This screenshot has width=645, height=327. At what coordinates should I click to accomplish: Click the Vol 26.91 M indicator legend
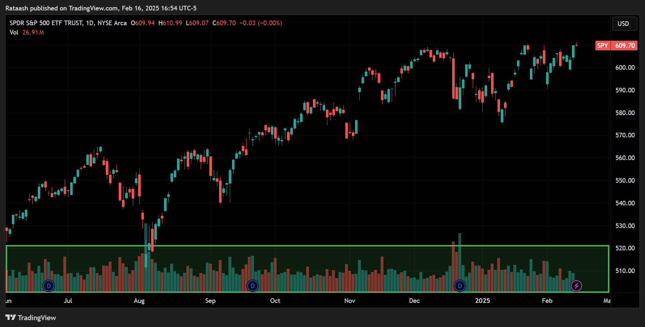(27, 32)
